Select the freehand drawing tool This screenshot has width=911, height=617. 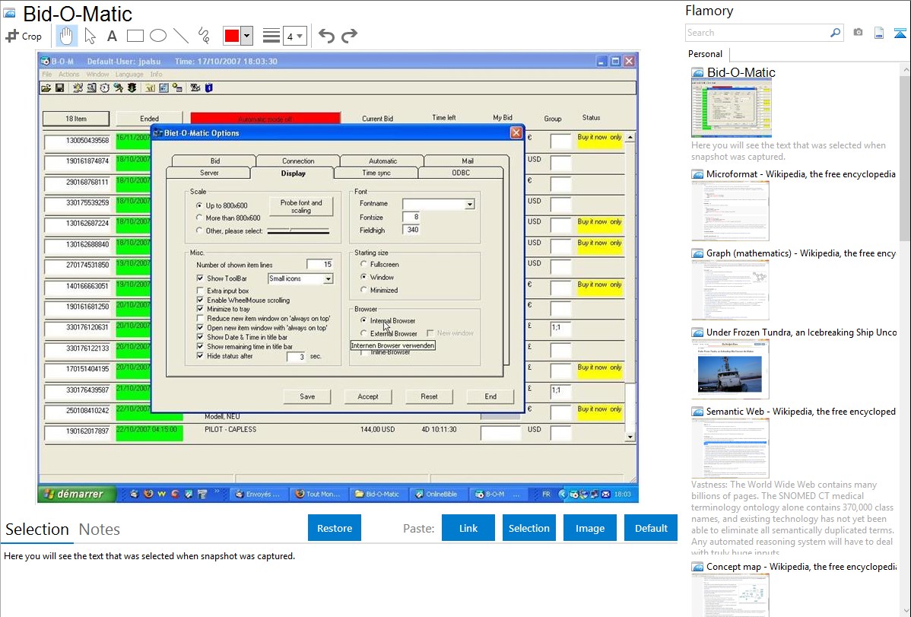(x=204, y=36)
